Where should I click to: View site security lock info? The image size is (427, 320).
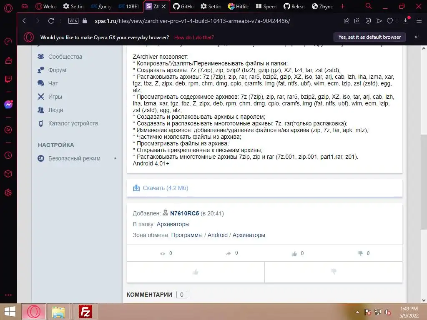(85, 21)
